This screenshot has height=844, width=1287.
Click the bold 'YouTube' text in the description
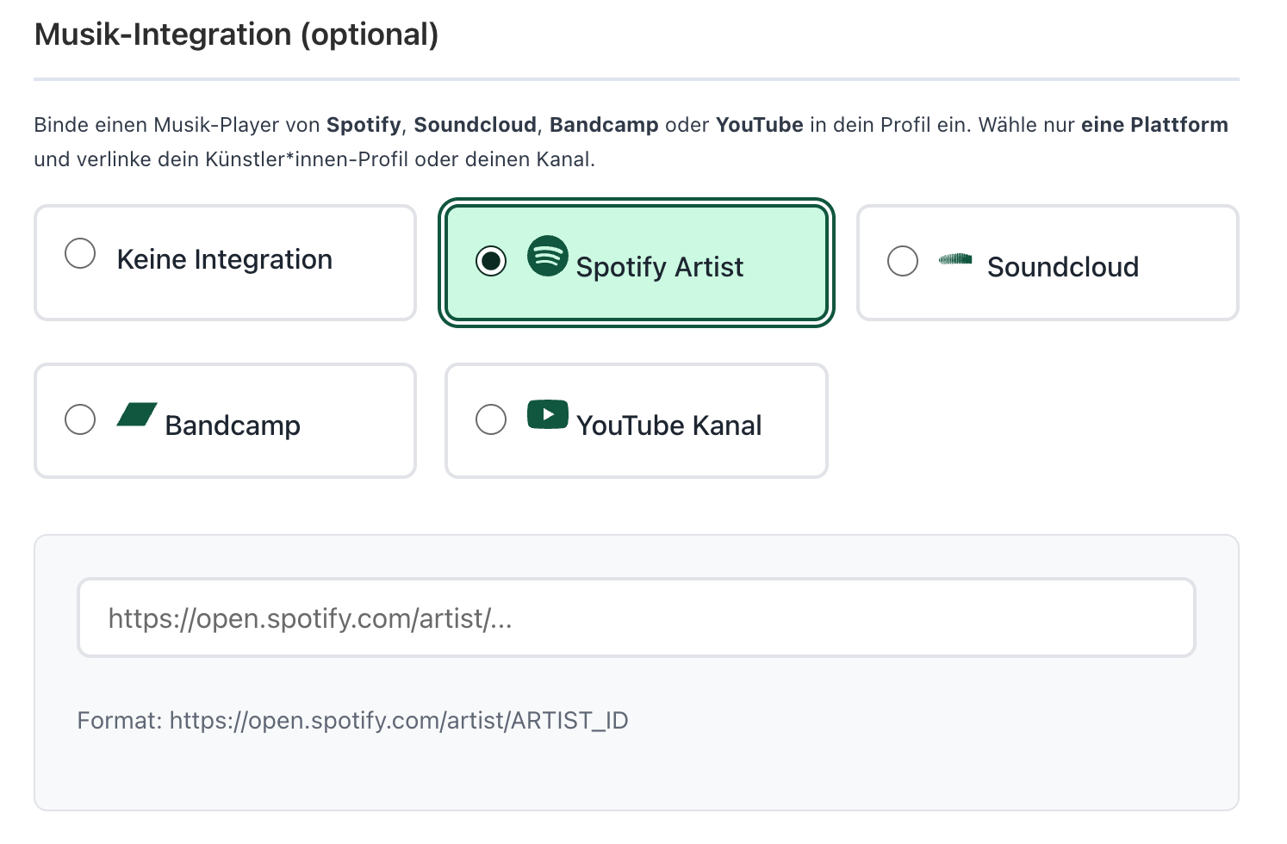(759, 124)
